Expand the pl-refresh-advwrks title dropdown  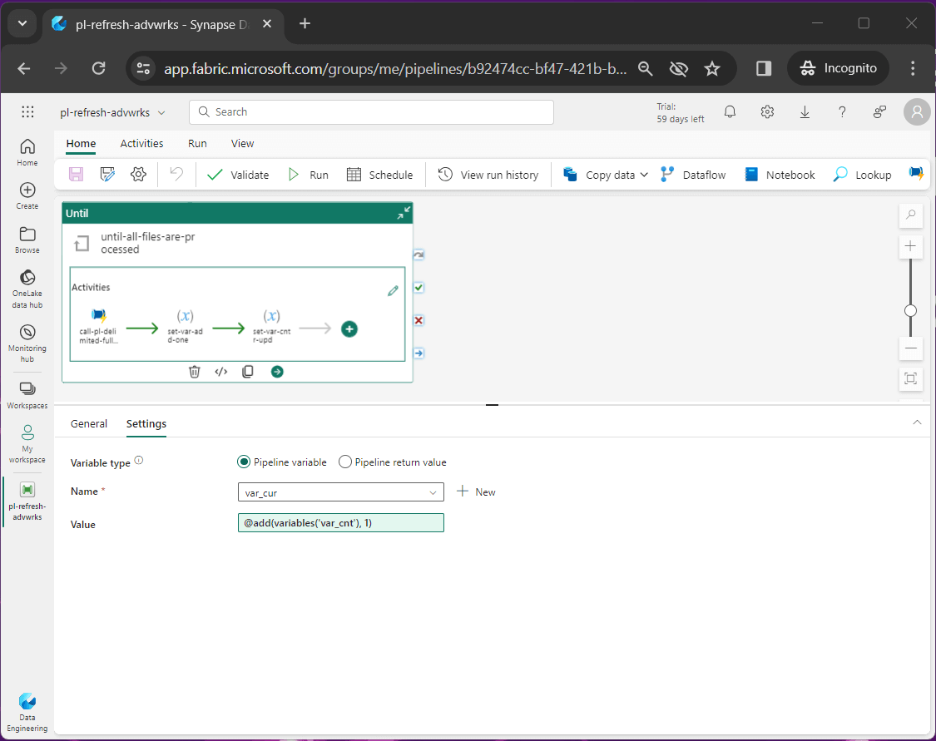point(161,113)
